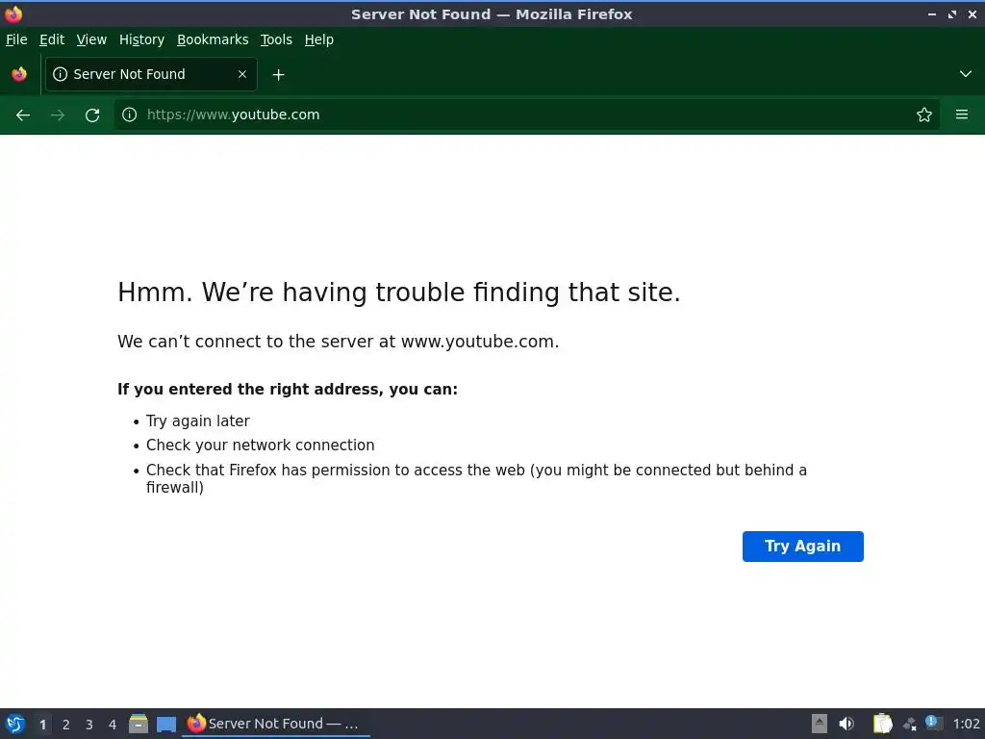
Task: Open a new tab with plus button
Action: (278, 75)
